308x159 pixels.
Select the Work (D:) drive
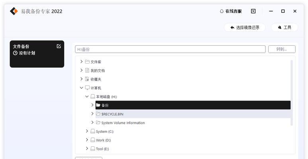103,140
